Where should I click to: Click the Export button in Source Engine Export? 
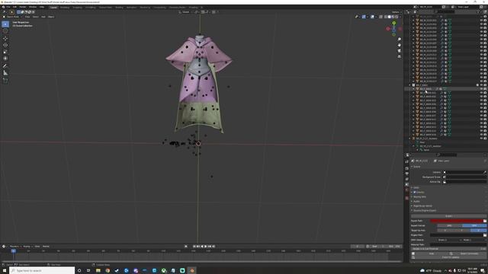point(448,216)
